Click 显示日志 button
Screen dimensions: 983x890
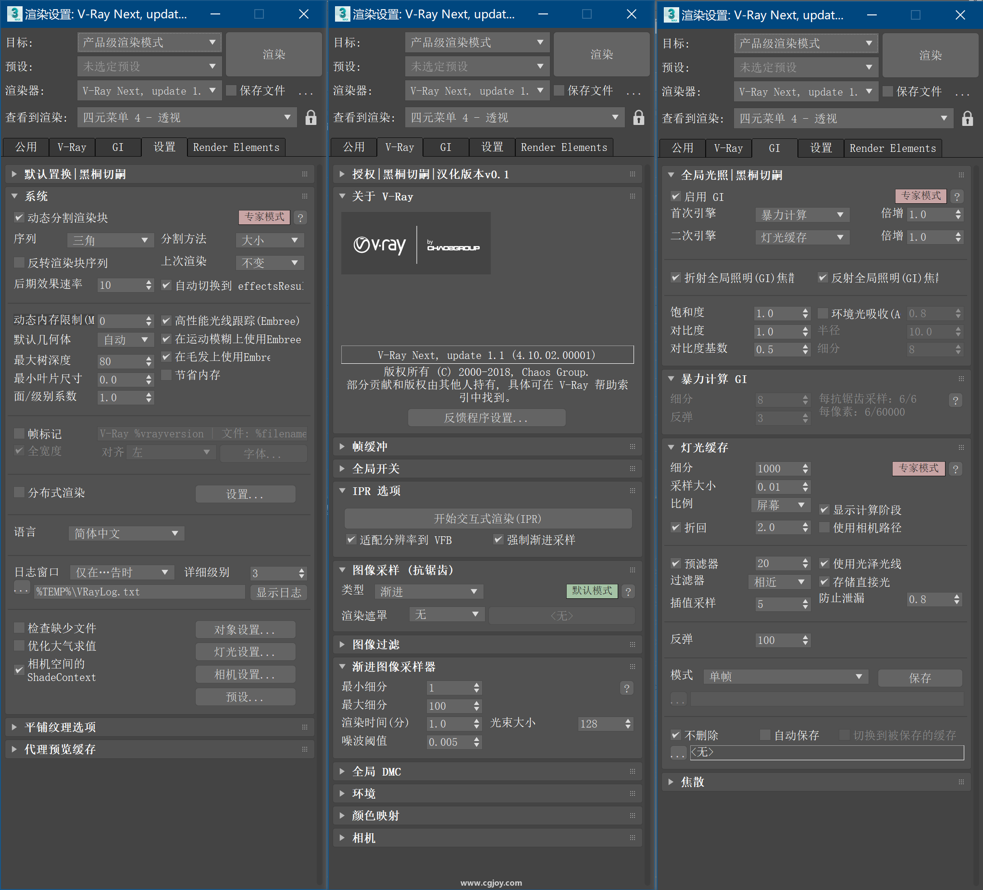279,592
